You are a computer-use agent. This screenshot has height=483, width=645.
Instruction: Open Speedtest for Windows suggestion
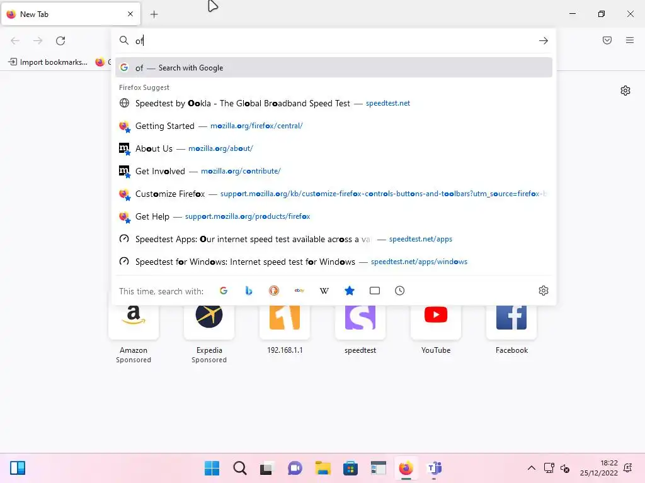tap(334, 261)
